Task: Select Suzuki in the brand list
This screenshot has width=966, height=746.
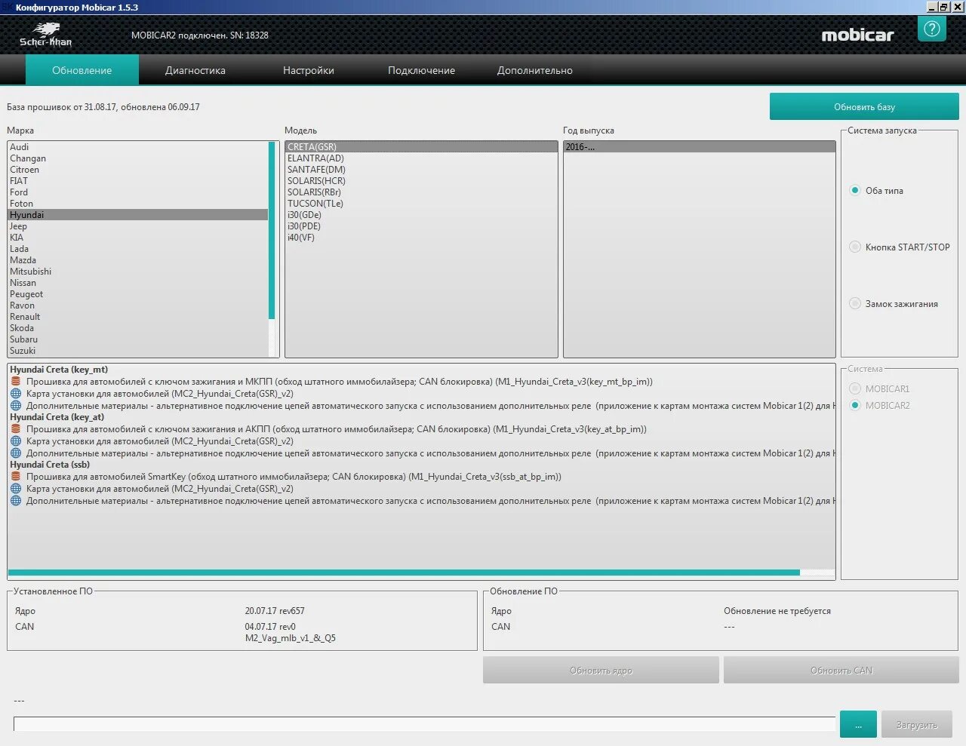Action: tap(138, 351)
